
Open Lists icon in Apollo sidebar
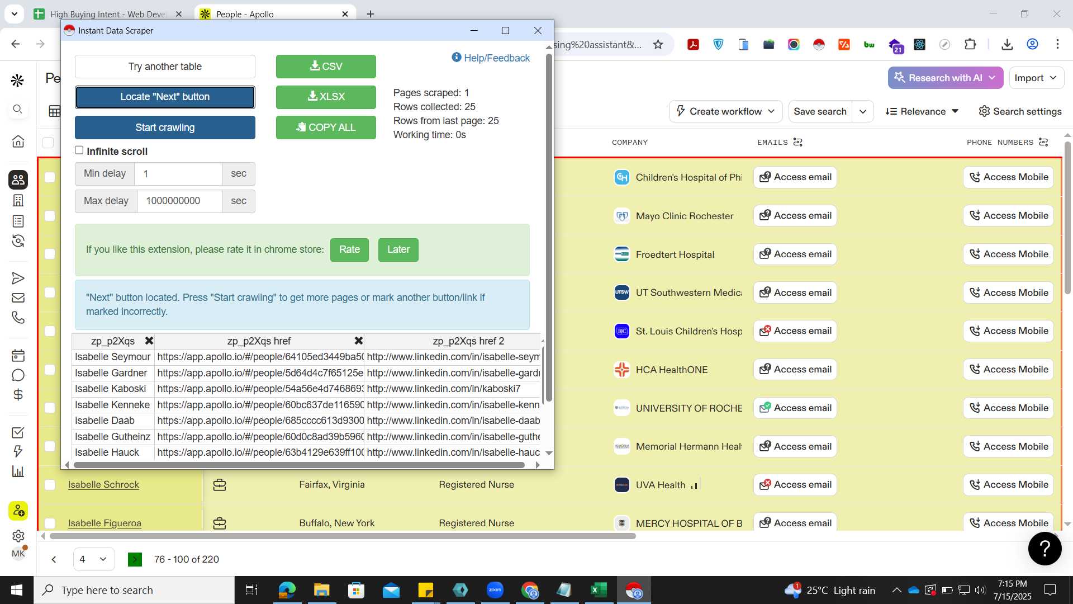coord(18,221)
